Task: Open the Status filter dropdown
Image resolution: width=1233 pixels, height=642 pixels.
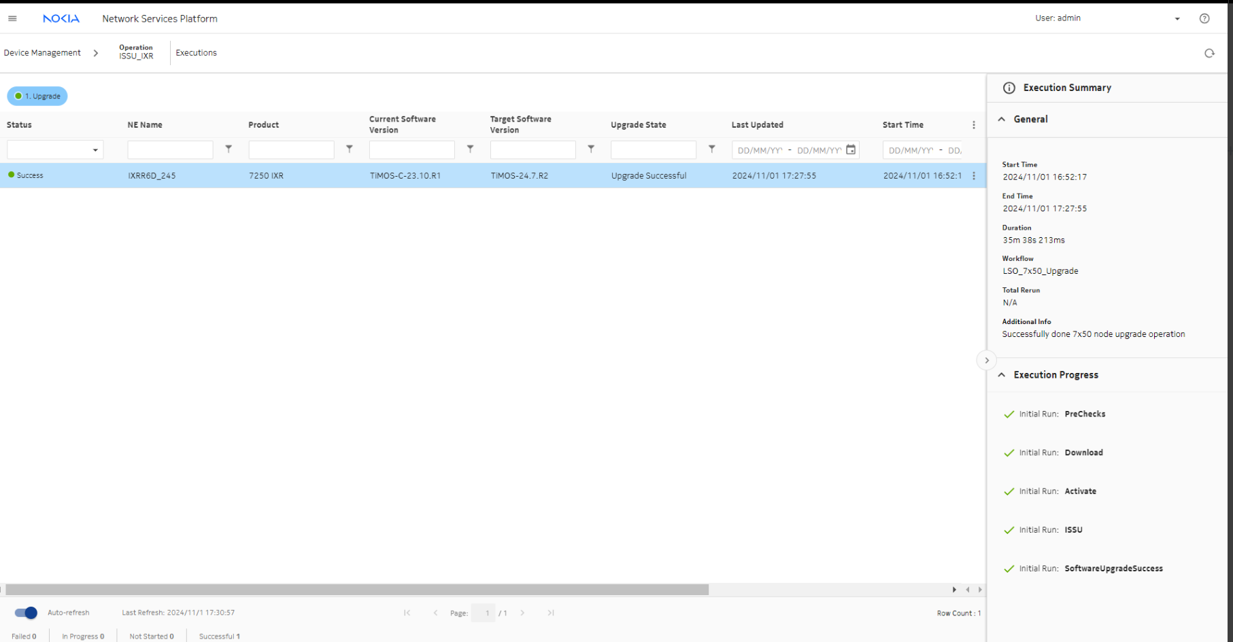Action: click(x=95, y=150)
